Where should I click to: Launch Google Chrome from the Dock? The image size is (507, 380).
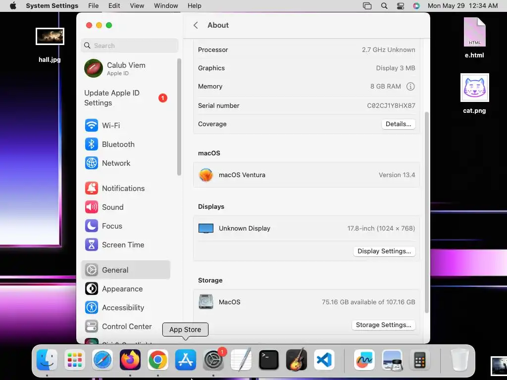[158, 360]
